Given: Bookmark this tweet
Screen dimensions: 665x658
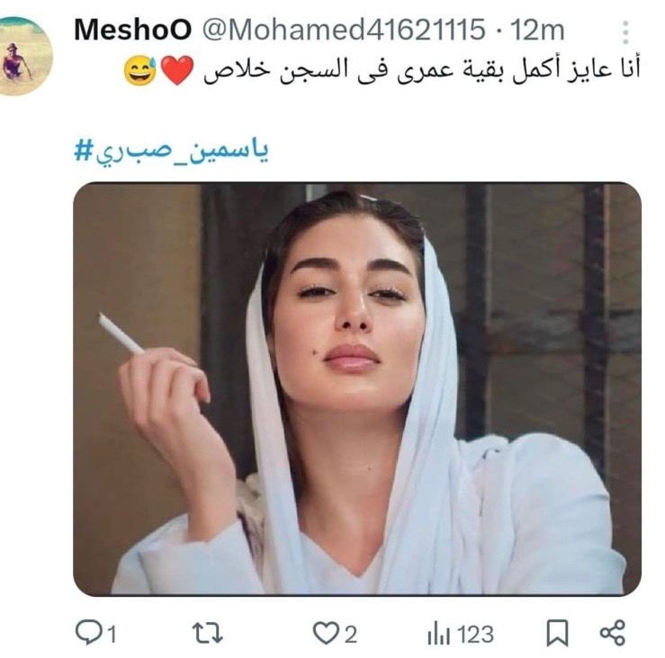Looking at the screenshot, I should [557, 633].
